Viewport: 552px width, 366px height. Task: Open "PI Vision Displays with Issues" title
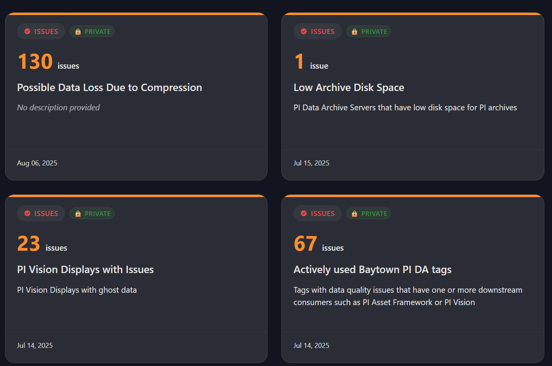coord(85,270)
